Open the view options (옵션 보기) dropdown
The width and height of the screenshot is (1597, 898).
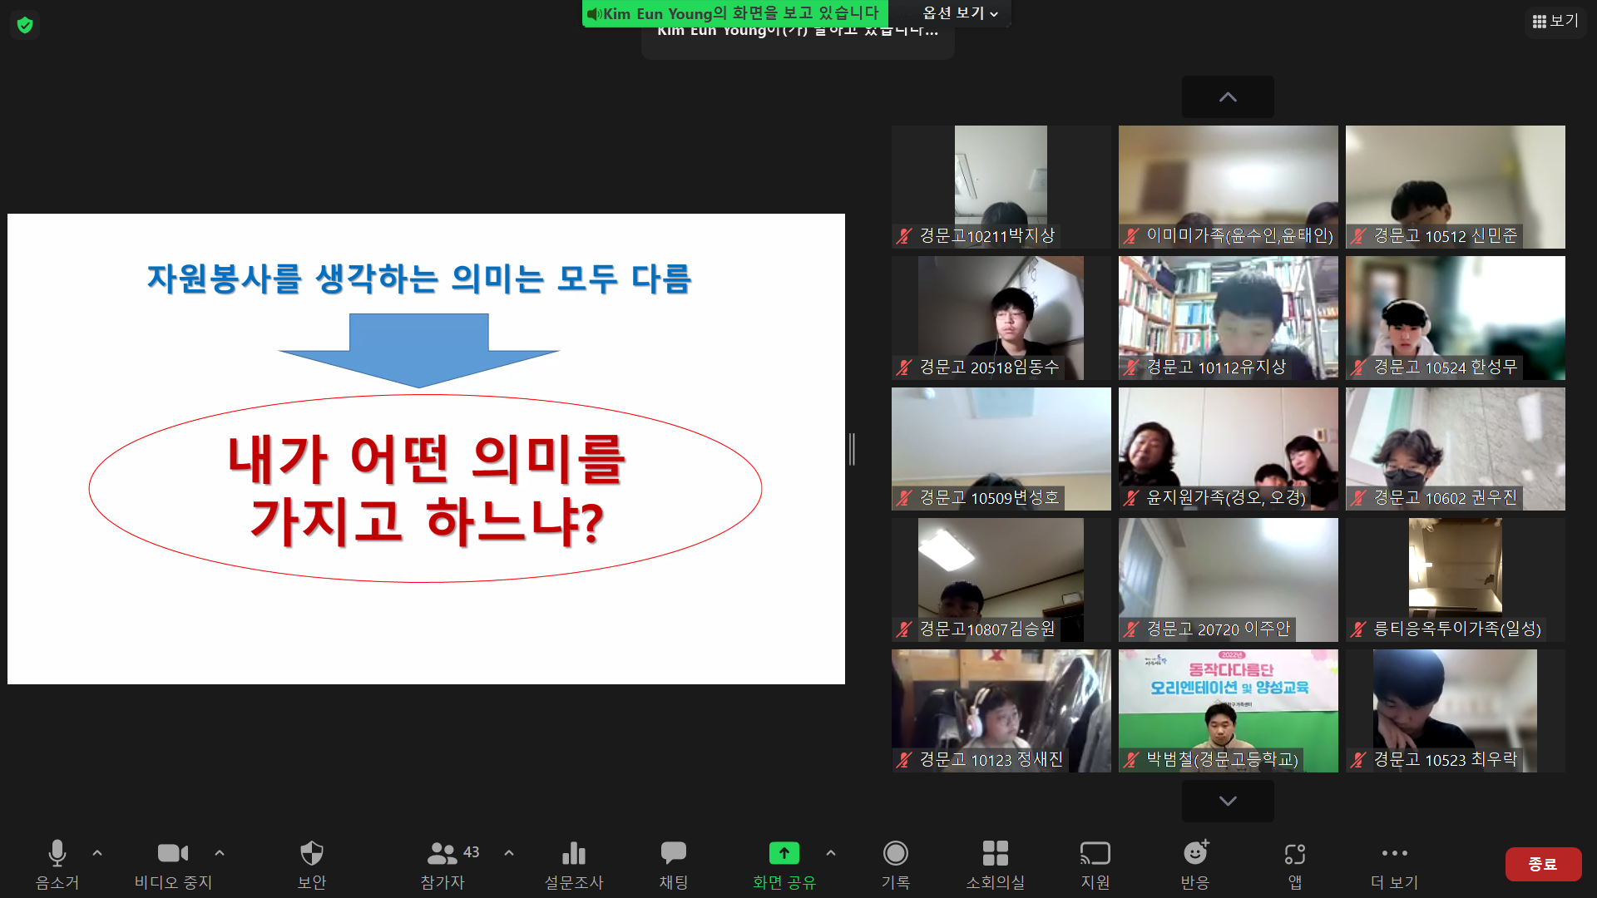click(x=960, y=13)
